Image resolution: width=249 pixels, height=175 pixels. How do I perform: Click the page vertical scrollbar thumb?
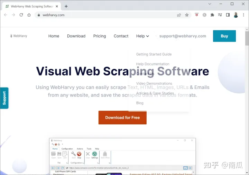[x=247, y=39]
